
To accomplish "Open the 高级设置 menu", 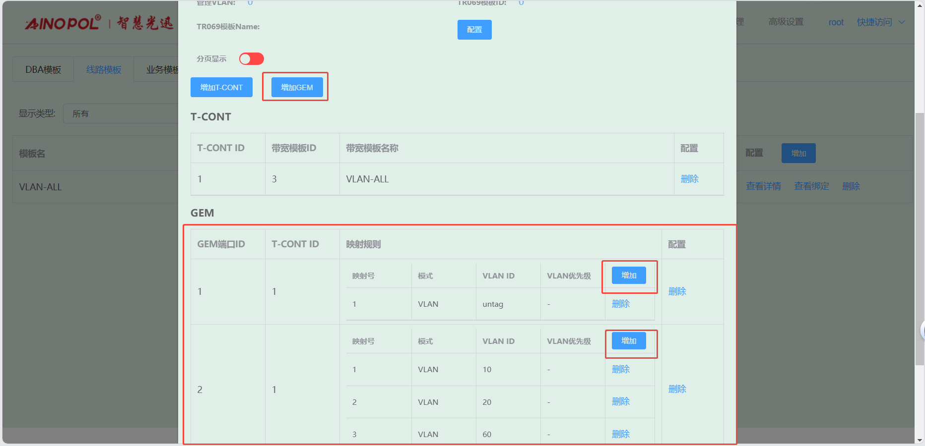I will pyautogui.click(x=786, y=22).
